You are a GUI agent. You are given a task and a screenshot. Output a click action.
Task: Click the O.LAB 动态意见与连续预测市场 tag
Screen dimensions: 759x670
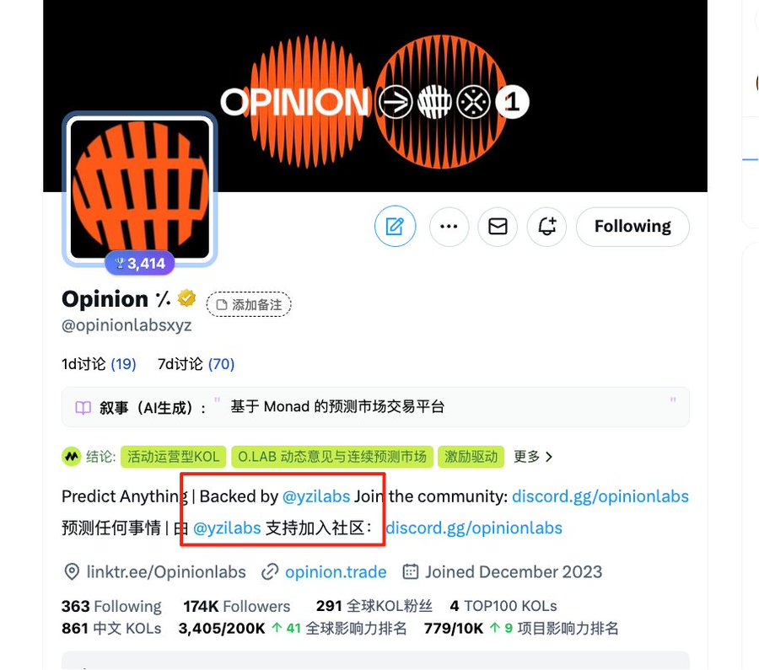(332, 457)
